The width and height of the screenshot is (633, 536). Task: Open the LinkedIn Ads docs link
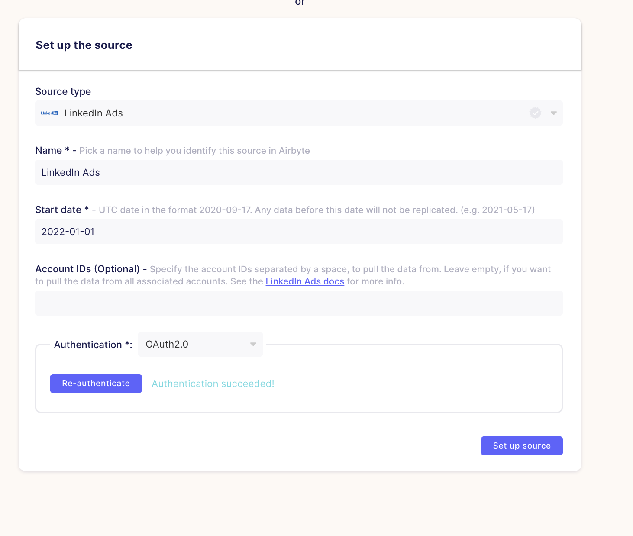tap(304, 281)
